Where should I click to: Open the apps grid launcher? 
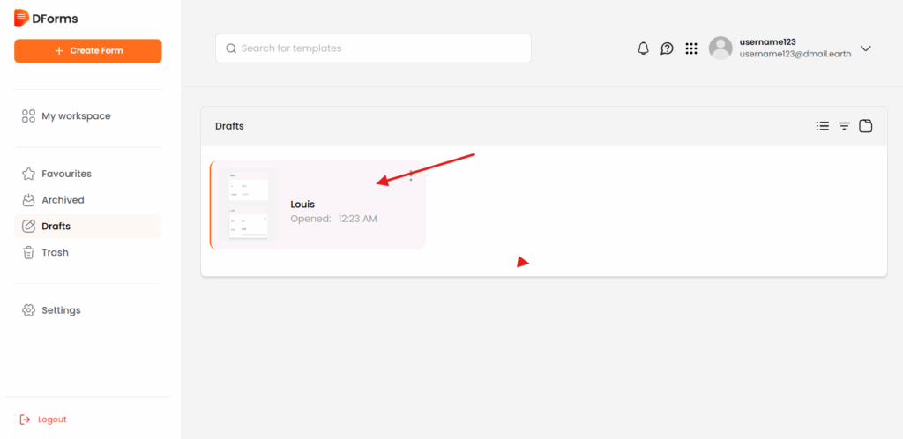pyautogui.click(x=691, y=48)
